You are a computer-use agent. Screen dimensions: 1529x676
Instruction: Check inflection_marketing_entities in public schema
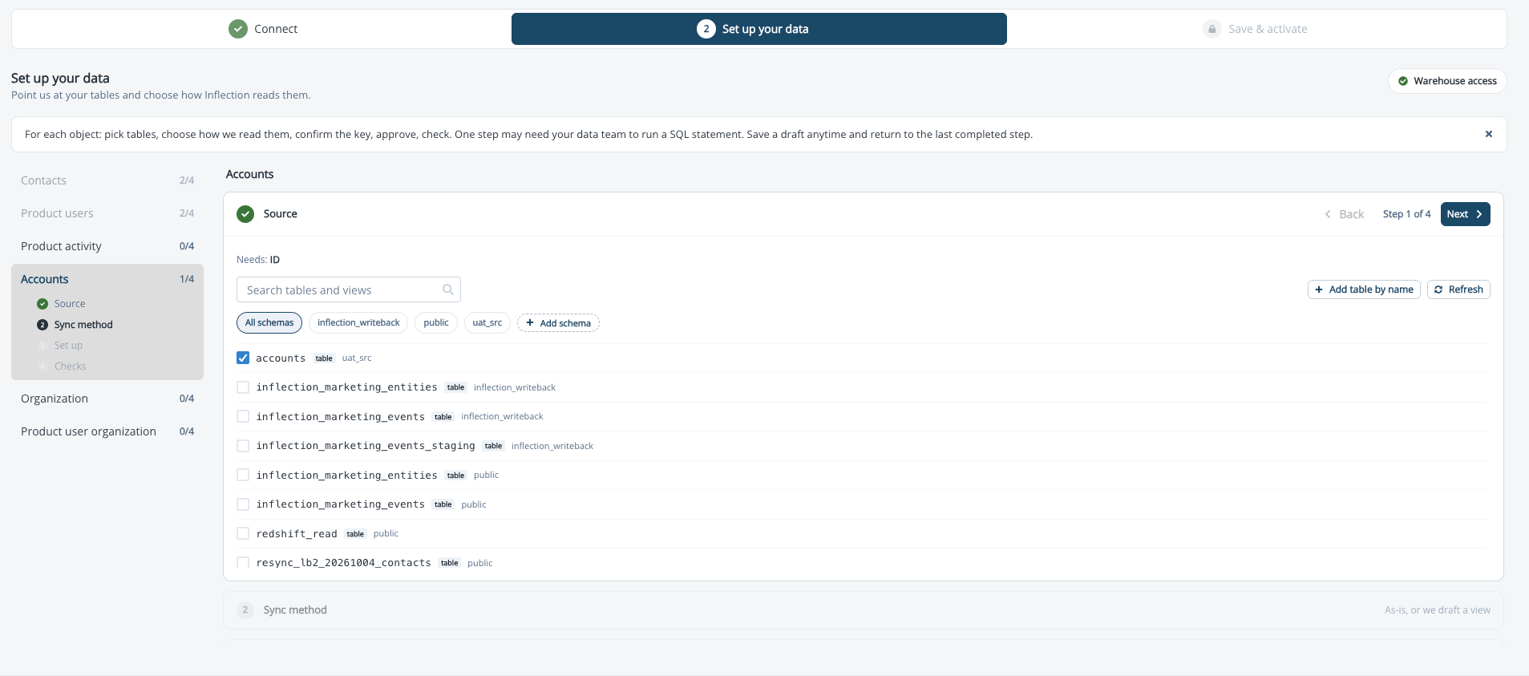pyautogui.click(x=243, y=475)
